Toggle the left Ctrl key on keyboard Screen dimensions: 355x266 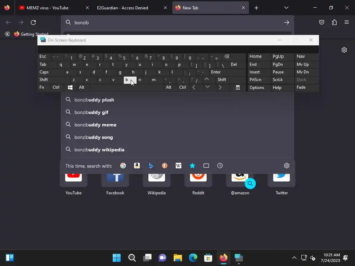tap(57, 87)
